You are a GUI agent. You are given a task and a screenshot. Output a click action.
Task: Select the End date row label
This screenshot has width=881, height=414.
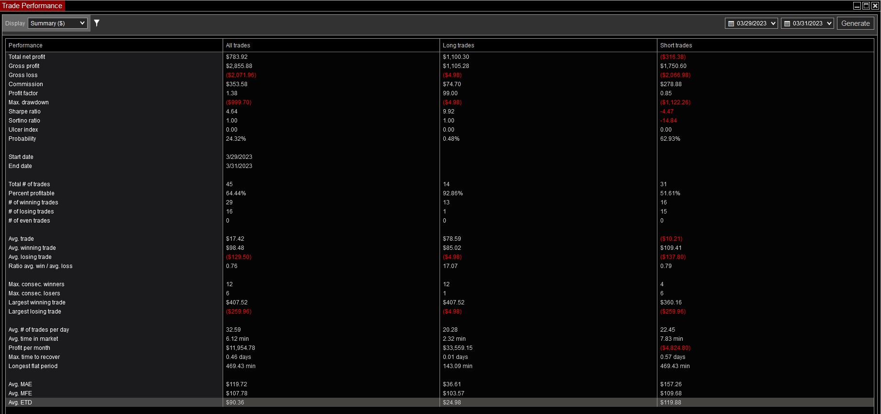(x=20, y=166)
